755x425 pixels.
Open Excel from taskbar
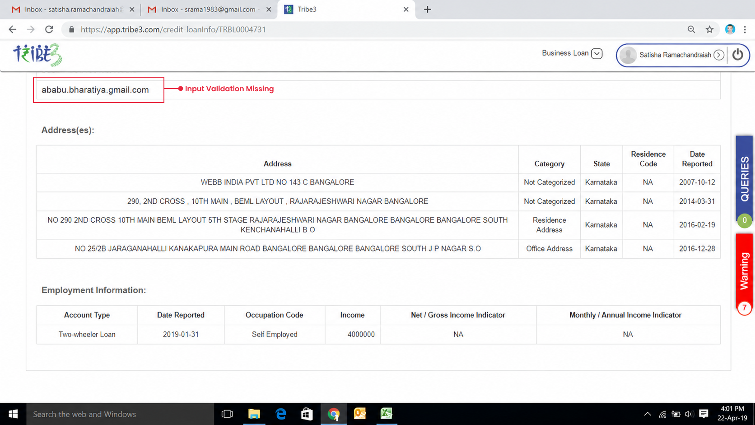point(386,414)
